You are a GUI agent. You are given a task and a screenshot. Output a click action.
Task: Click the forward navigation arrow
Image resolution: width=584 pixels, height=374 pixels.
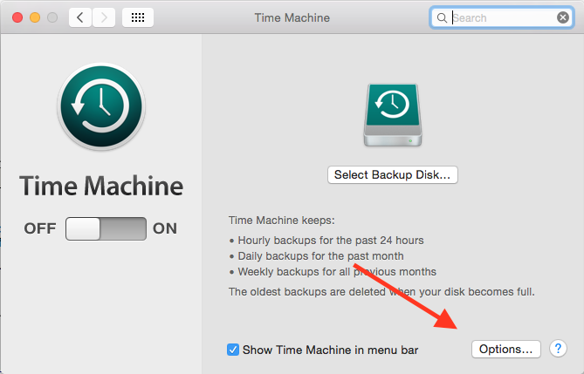point(104,17)
